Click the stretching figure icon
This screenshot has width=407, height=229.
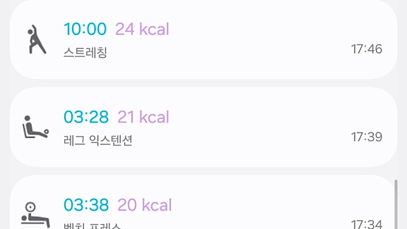tap(36, 39)
